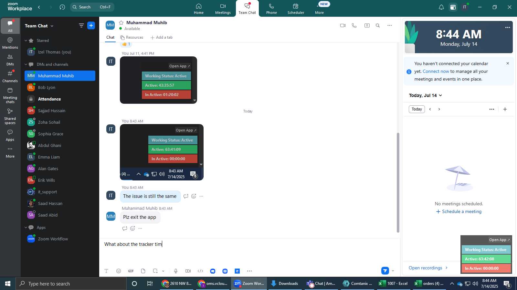Add a new calendar event
This screenshot has width=517, height=290.
(505, 109)
